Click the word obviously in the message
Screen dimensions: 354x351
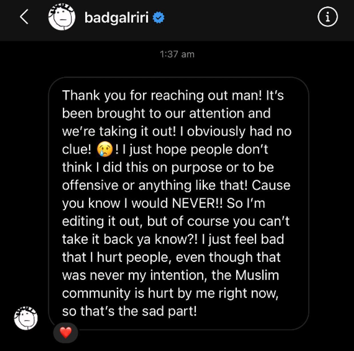pos(216,132)
